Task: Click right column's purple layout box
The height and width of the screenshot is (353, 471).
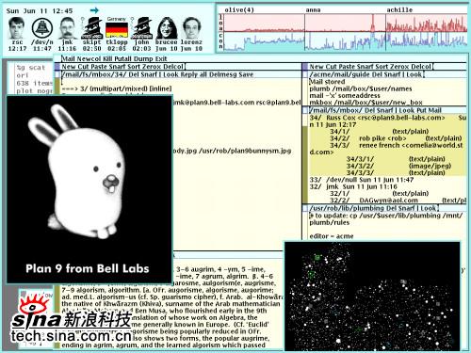Action: tap(305, 67)
